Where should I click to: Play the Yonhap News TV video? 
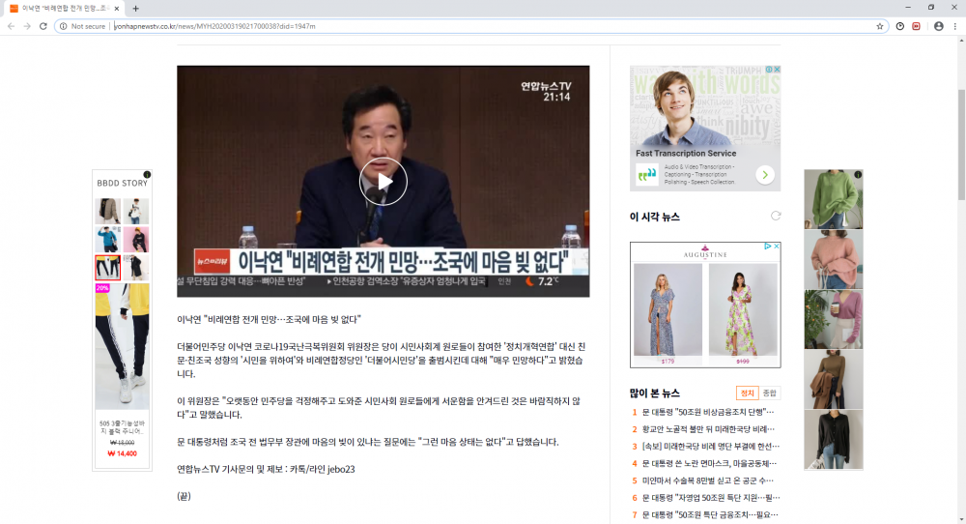click(x=384, y=181)
